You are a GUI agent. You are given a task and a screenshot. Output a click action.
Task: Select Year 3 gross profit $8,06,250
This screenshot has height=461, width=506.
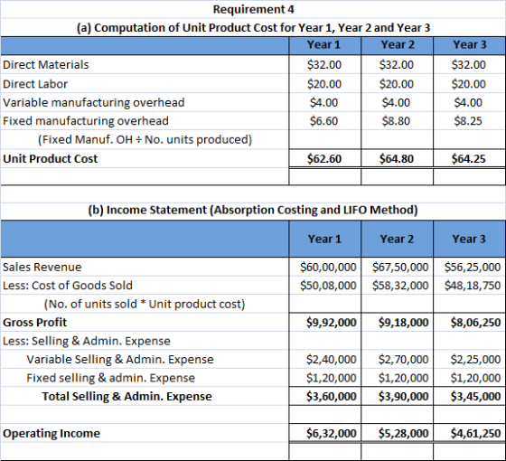[x=475, y=323]
